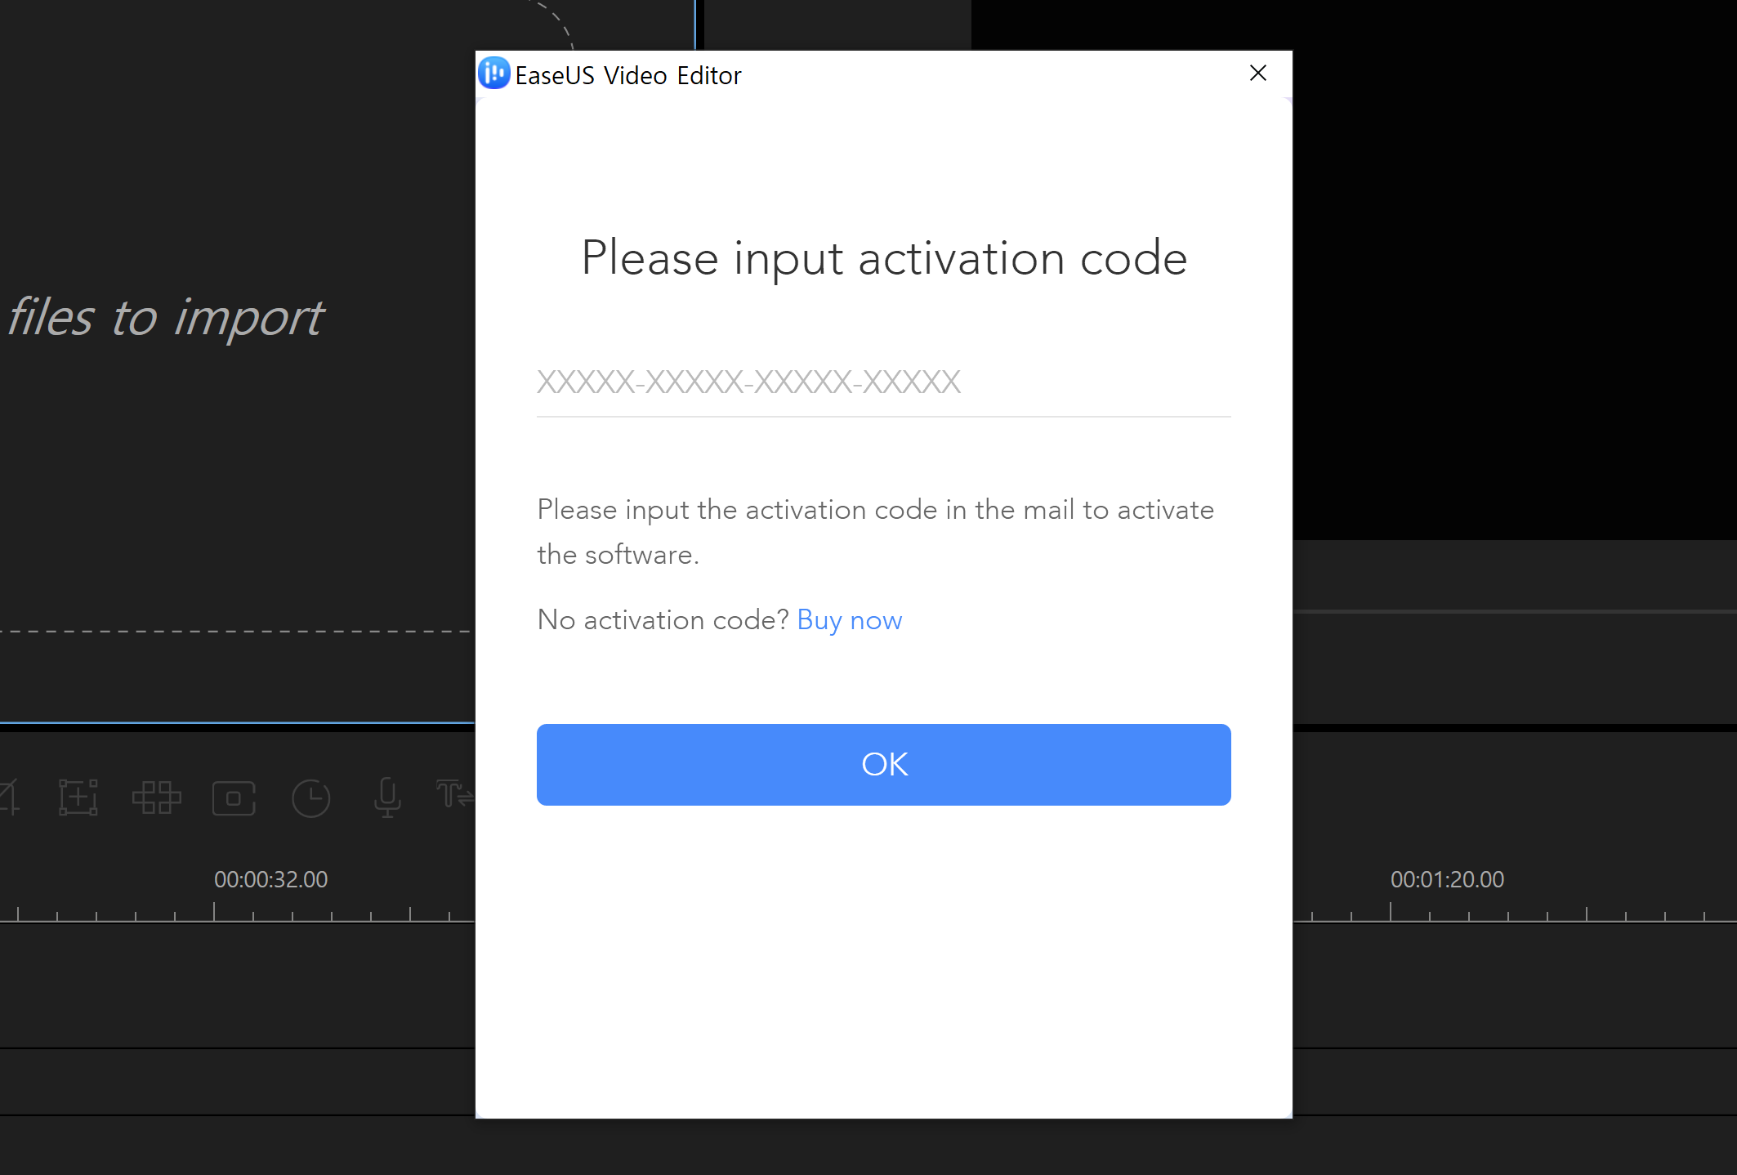1737x1175 pixels.
Task: Click the 'No activation code?' text
Action: [x=663, y=620]
